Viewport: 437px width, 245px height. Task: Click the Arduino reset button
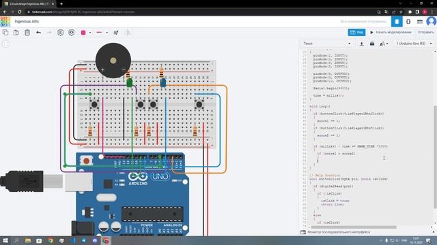[x=87, y=161]
